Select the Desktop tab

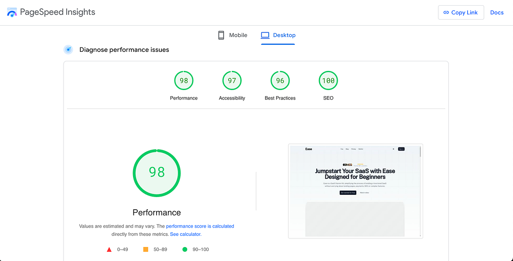click(x=278, y=35)
